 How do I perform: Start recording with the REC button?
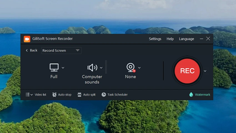point(187,71)
